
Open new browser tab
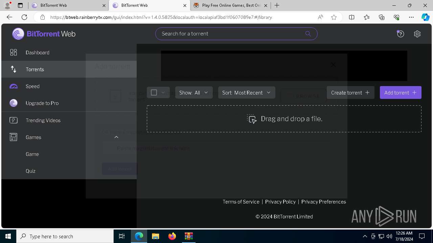pos(277,5)
